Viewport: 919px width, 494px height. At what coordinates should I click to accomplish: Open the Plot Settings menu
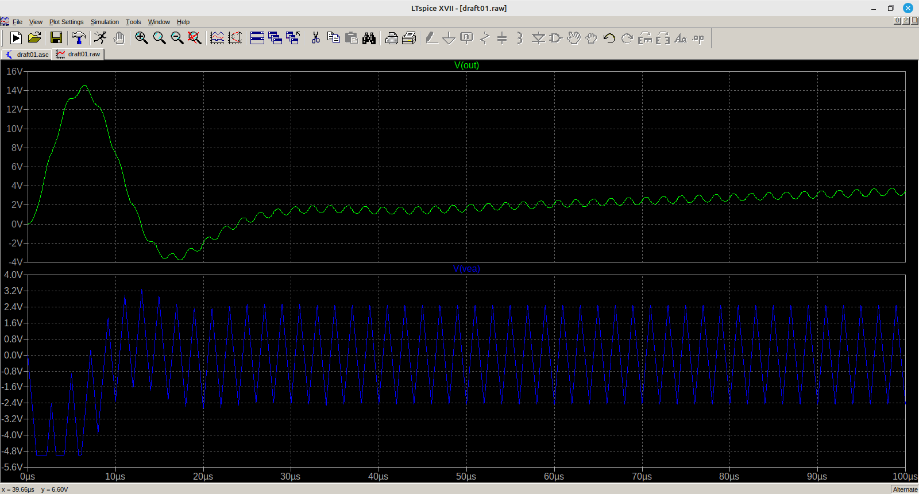coord(66,22)
